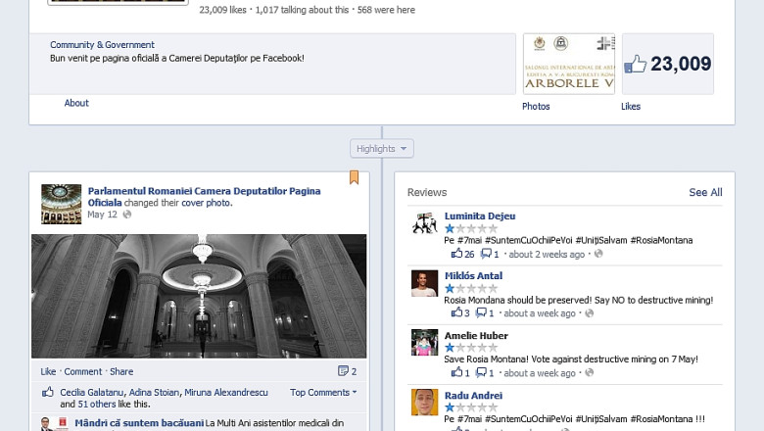The height and width of the screenshot is (431, 764).
Task: Click the thumbs-up icon beside 23,009
Action: point(635,64)
